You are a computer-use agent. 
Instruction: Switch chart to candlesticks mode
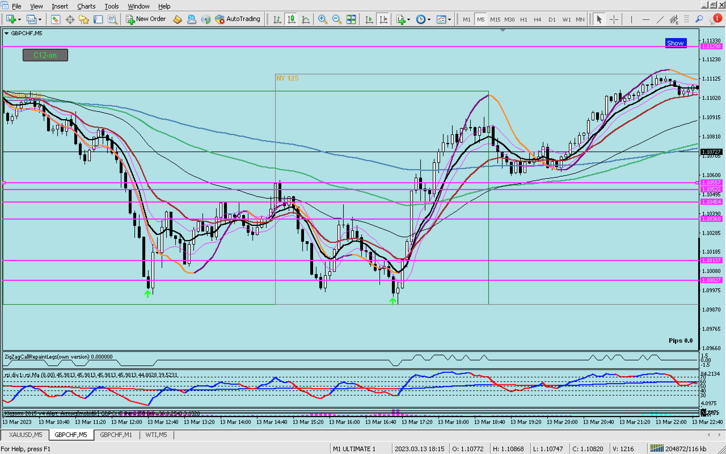click(291, 20)
